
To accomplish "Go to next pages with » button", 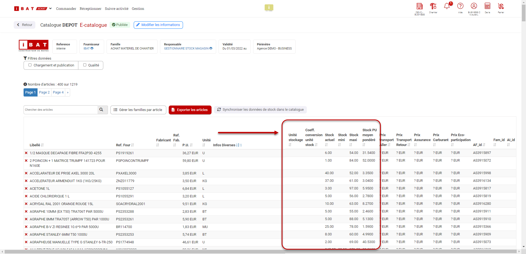I will tap(68, 92).
